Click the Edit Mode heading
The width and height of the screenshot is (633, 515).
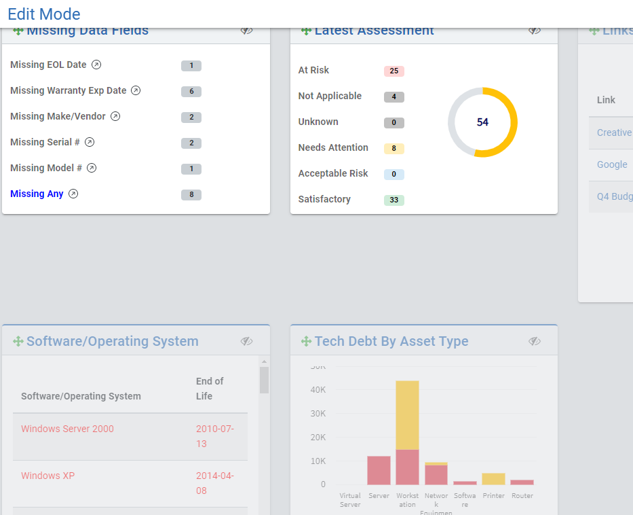44,14
